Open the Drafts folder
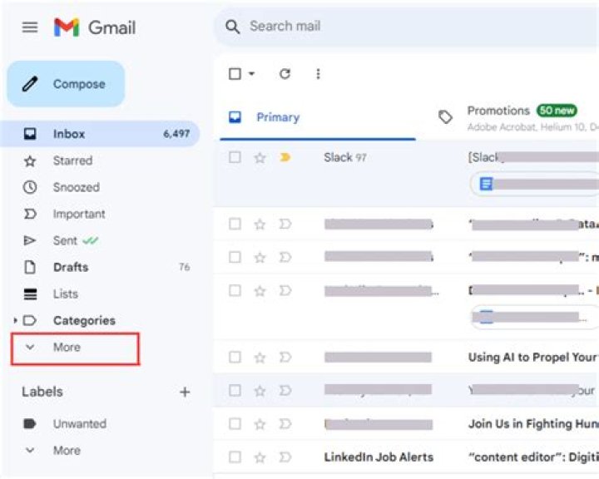 click(x=70, y=267)
